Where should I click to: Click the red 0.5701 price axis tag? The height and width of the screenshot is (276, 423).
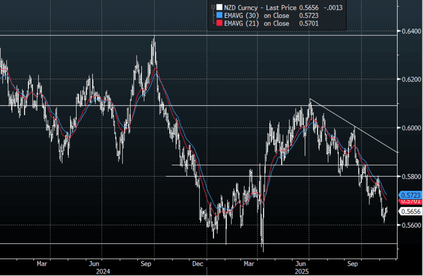pos(411,201)
